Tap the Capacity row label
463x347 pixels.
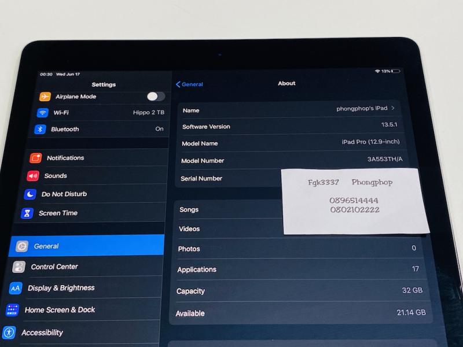[190, 291]
